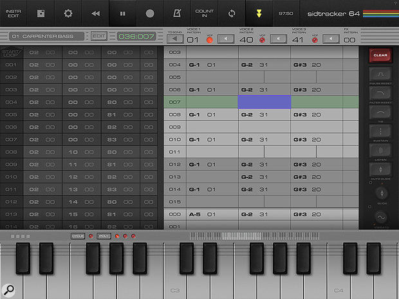399x299 pixels.
Task: Toggle Voice 1 VCF LED
Action: click(x=209, y=40)
